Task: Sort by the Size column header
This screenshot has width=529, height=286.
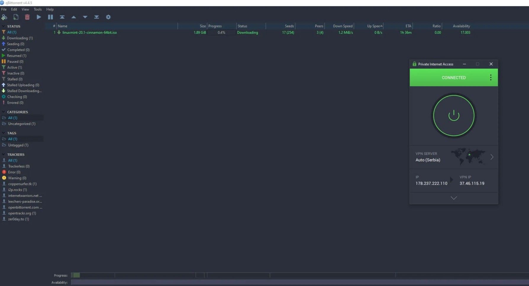Action: pyautogui.click(x=192, y=26)
